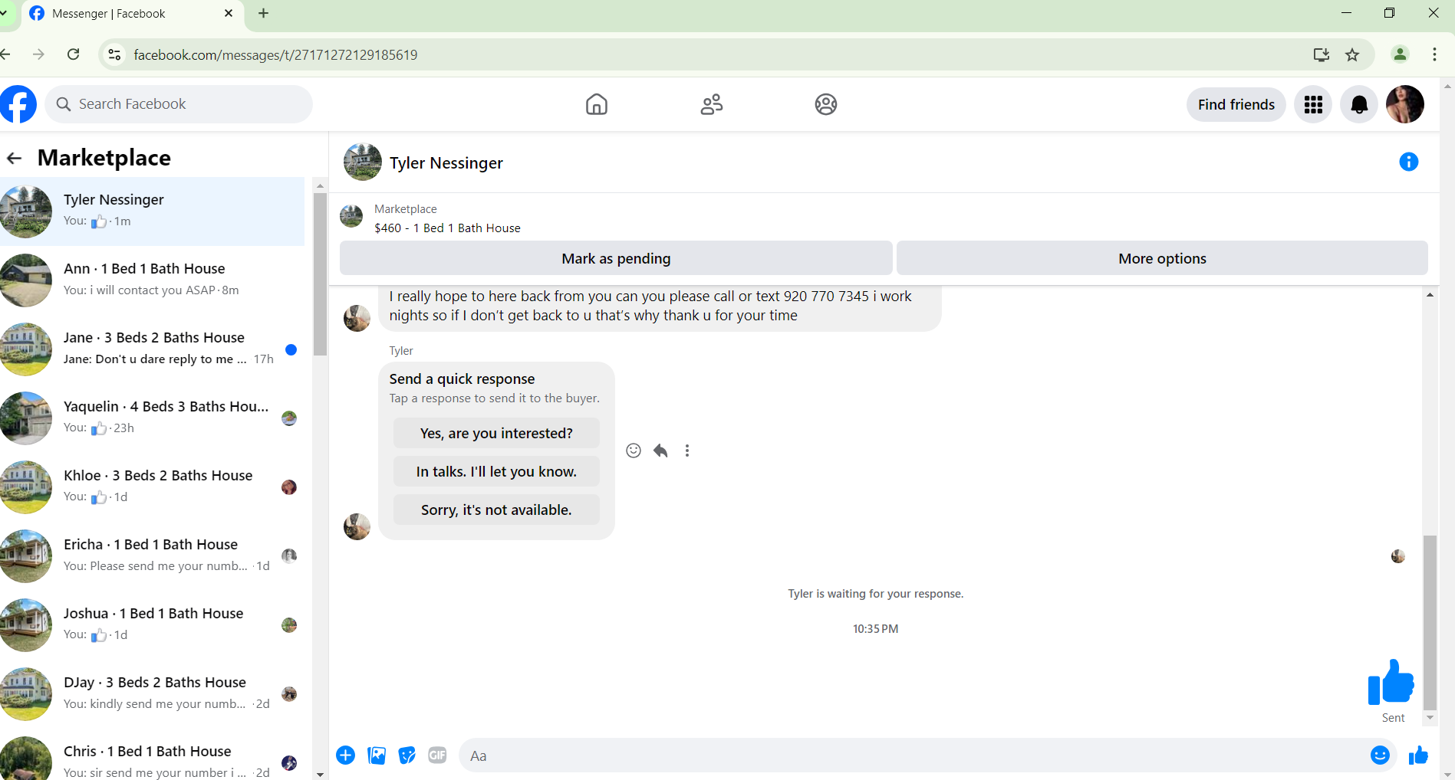Viewport: 1455px width, 780px height.
Task: Open Tyler Nessinger chat in the list
Action: click(x=152, y=211)
